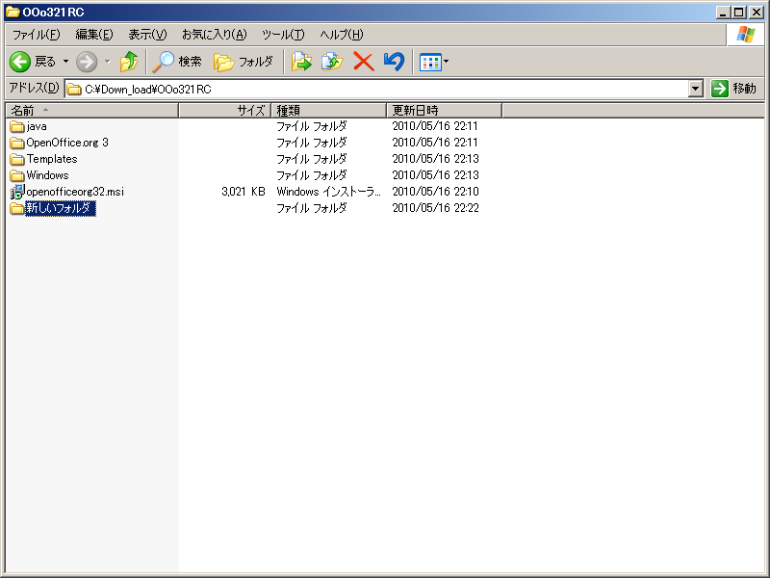Go back with the green Back arrow
This screenshot has height=578, width=770.
point(20,62)
